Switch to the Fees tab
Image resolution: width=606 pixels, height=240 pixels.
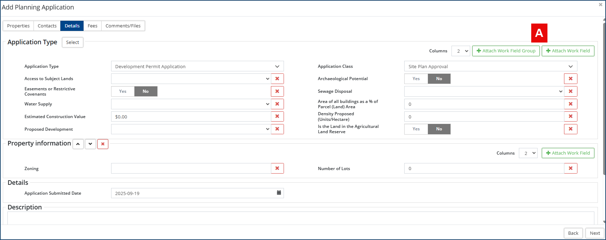92,26
